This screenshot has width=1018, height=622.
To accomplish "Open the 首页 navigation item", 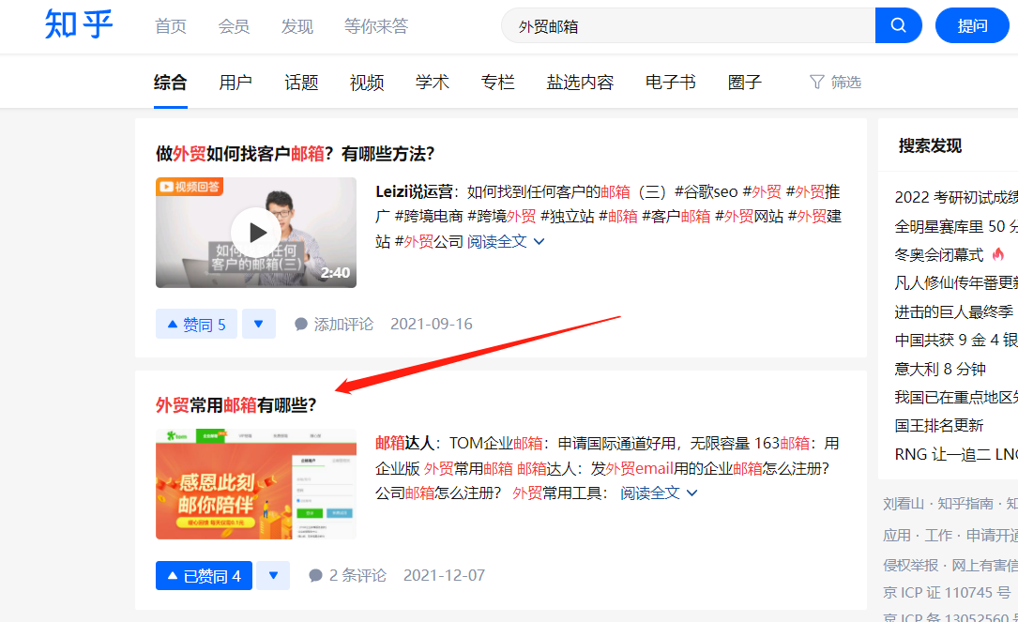I will [170, 25].
